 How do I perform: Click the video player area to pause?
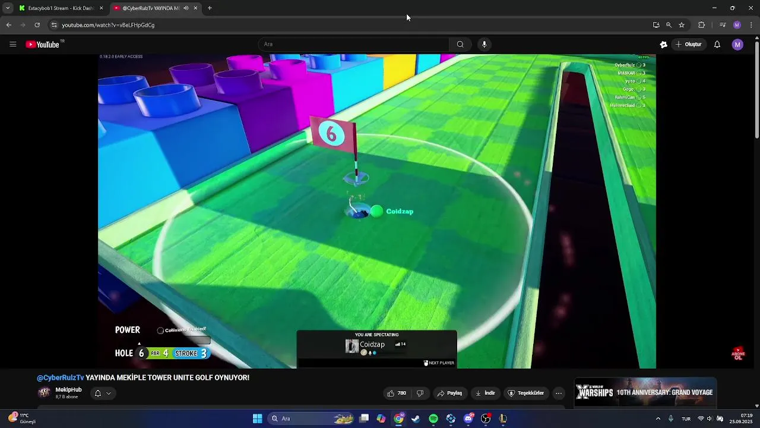pyautogui.click(x=377, y=211)
